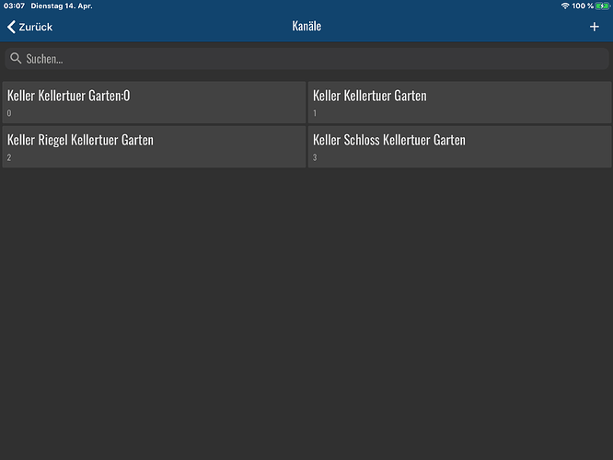613x460 pixels.
Task: Click channel number 2 under Riegel tile
Action: click(9, 158)
